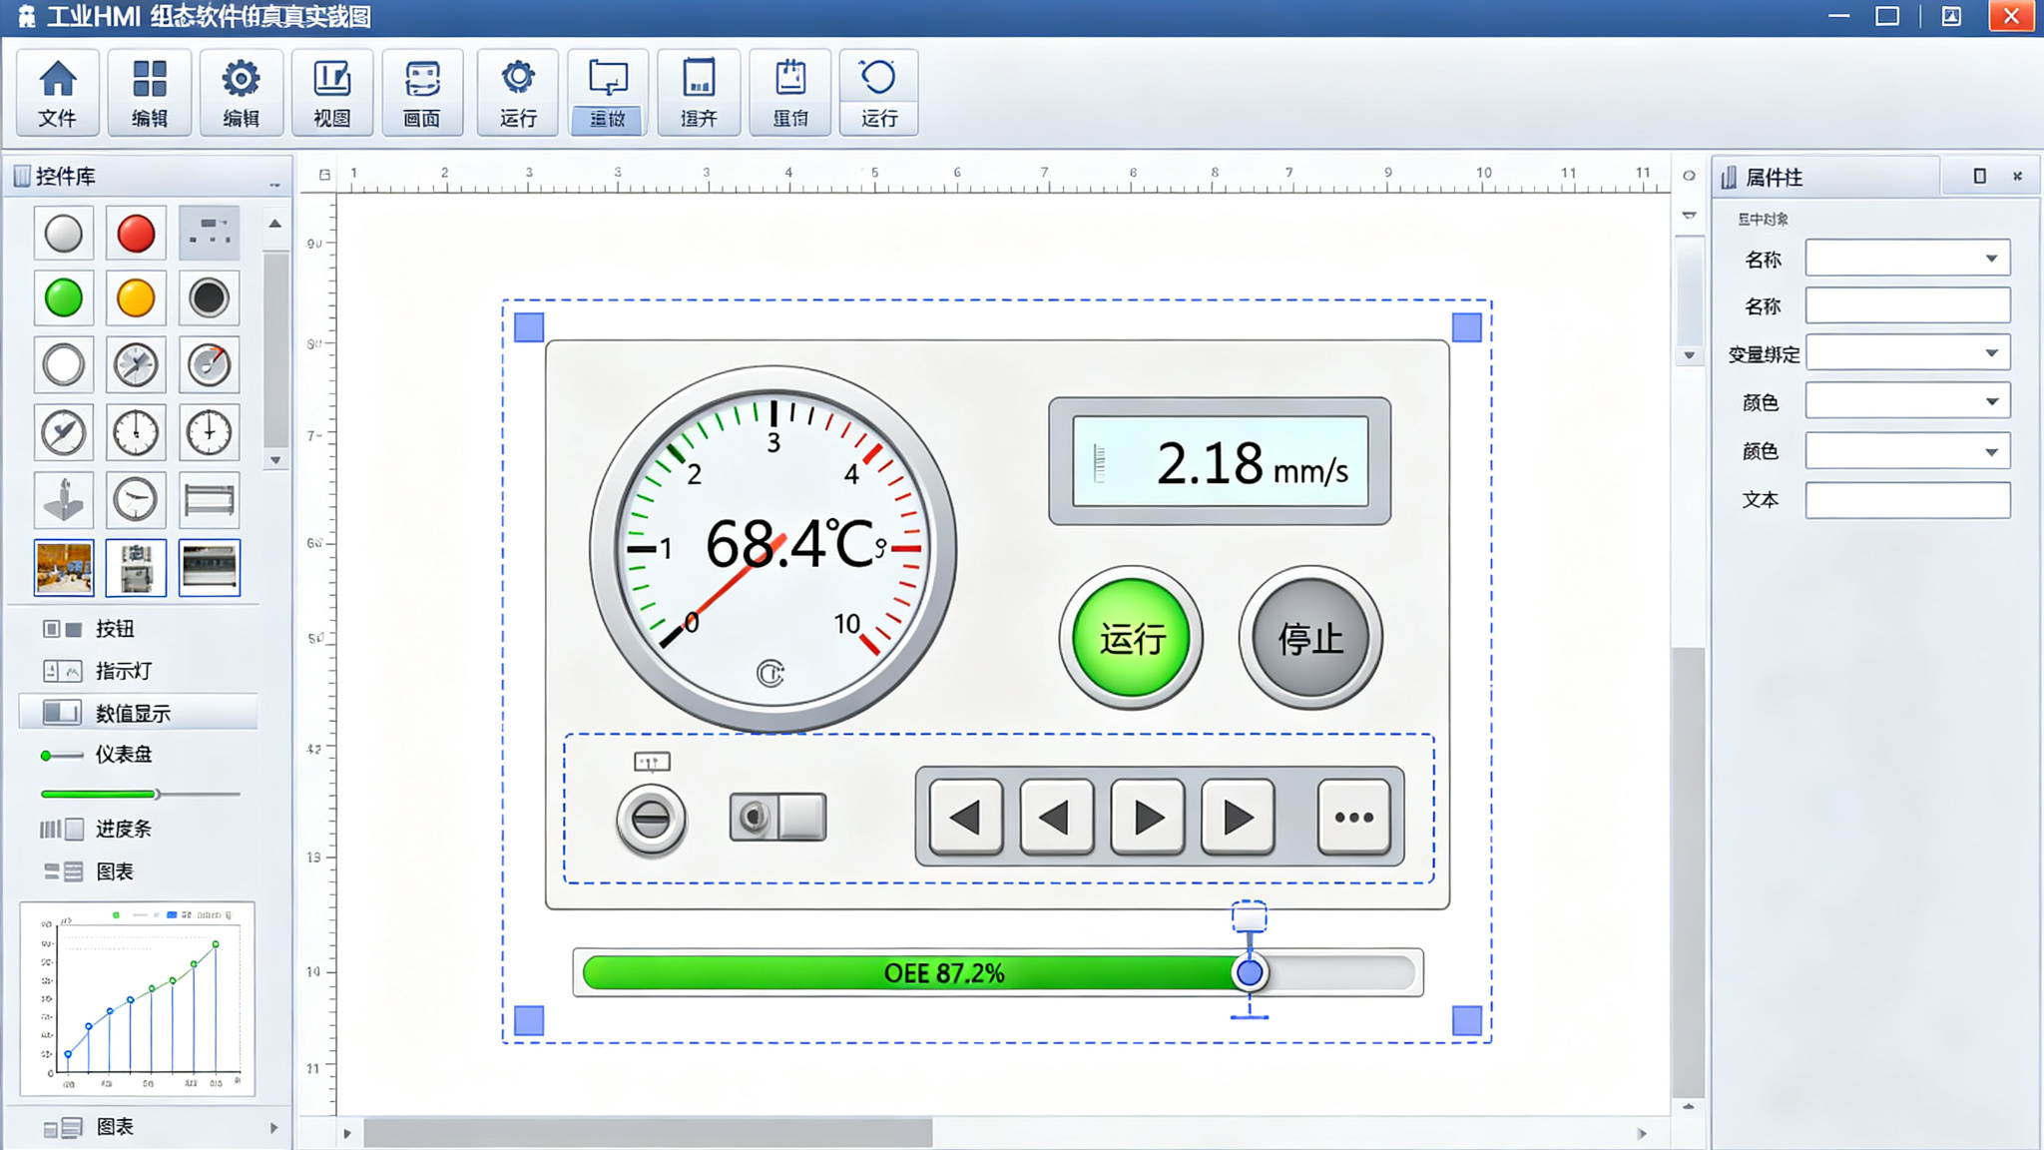Viewport: 2044px width, 1150px height.
Task: Select 仪表盘 category in control library
Action: pyautogui.click(x=138, y=755)
